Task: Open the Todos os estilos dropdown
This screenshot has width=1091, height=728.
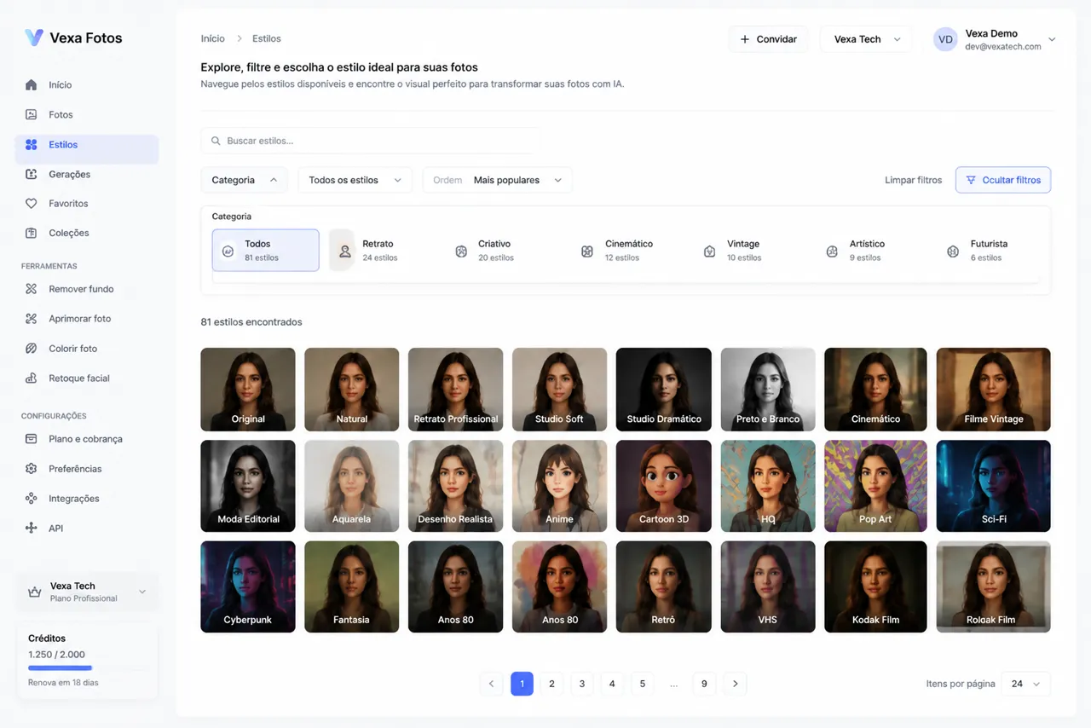Action: pyautogui.click(x=355, y=180)
